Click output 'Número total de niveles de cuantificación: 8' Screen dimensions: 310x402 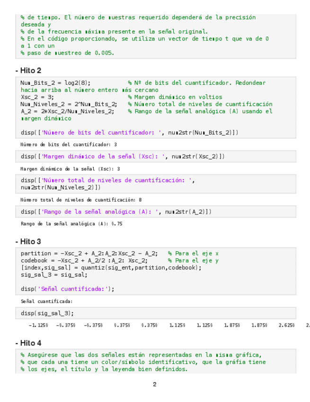pos(81,200)
